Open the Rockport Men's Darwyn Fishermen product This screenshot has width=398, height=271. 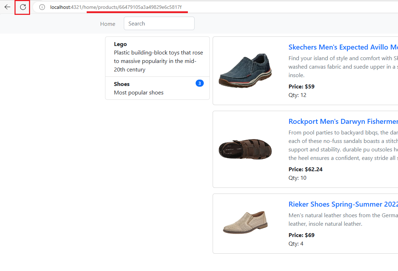click(x=343, y=122)
